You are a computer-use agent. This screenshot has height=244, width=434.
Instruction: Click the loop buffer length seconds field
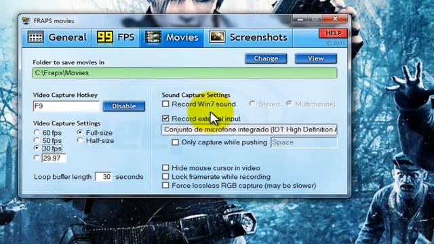(x=104, y=176)
